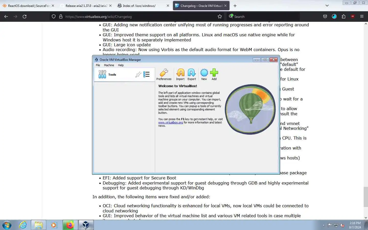Reload the current page
Viewport: 368px width, 230px height.
(25, 17)
